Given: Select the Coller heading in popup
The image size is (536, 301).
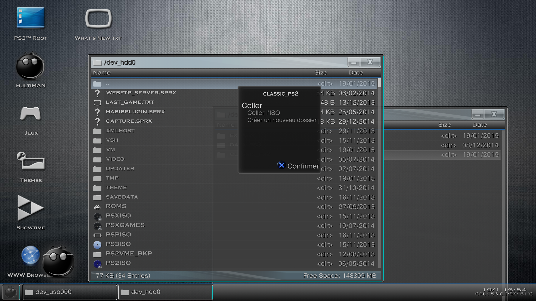Looking at the screenshot, I should pos(252,106).
